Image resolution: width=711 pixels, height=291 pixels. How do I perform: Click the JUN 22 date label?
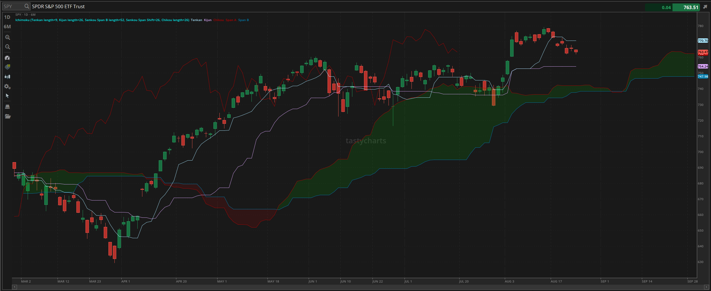tap(378, 281)
